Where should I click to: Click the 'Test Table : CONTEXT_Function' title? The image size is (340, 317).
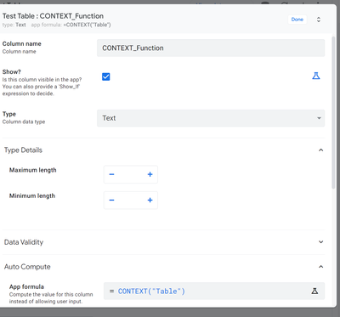click(x=53, y=16)
